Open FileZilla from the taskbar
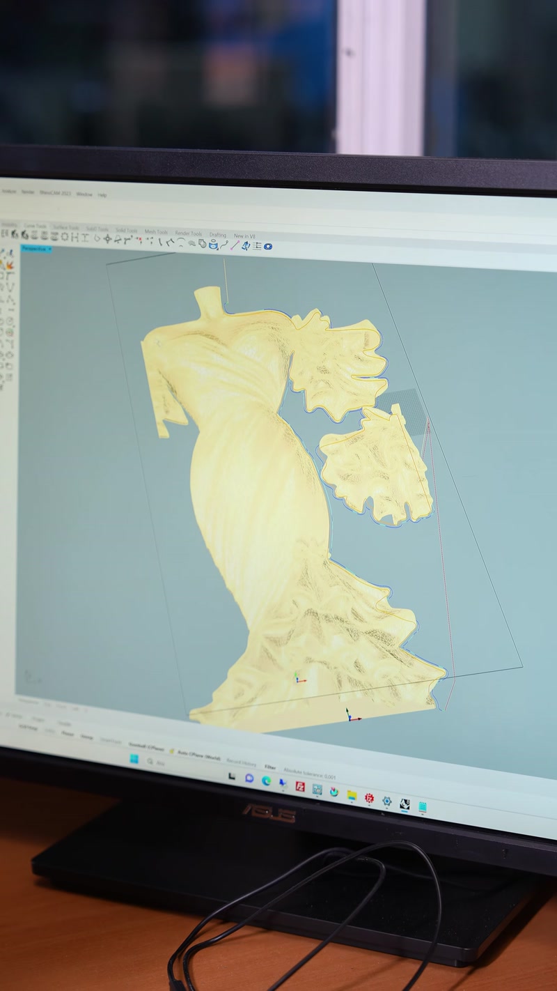The width and height of the screenshot is (557, 991). tap(300, 786)
